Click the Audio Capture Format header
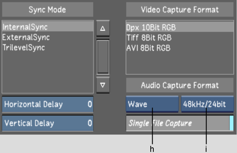 (180, 85)
